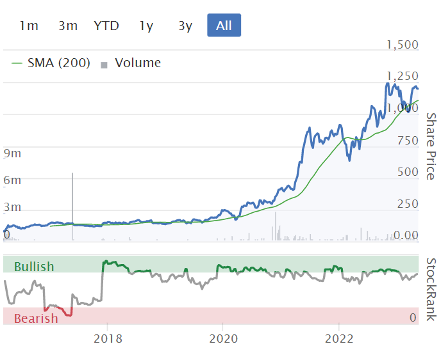Toggle the SMA (200) legend label
The width and height of the screenshot is (441, 344).
(x=58, y=63)
